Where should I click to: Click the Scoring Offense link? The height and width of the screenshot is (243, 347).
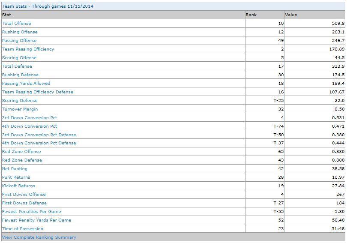19,58
